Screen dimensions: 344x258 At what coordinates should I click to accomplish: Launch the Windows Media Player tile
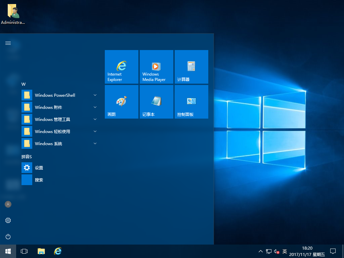pyautogui.click(x=156, y=67)
